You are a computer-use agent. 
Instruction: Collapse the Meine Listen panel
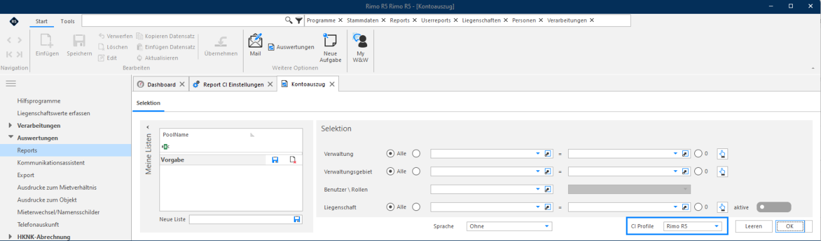pos(148,127)
